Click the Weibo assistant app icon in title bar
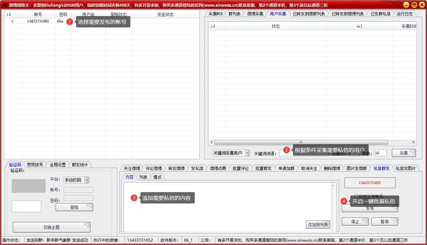 (x=5, y=5)
